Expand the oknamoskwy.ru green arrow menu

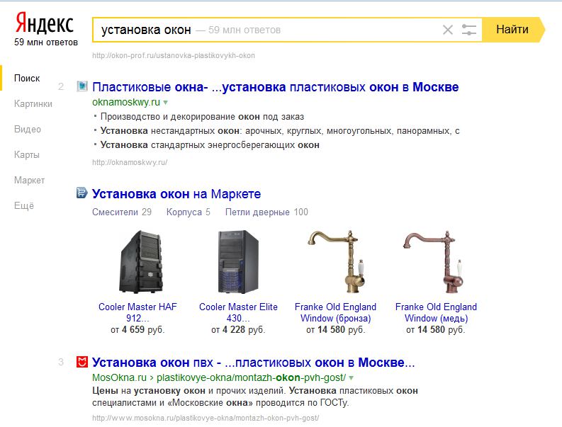point(166,103)
